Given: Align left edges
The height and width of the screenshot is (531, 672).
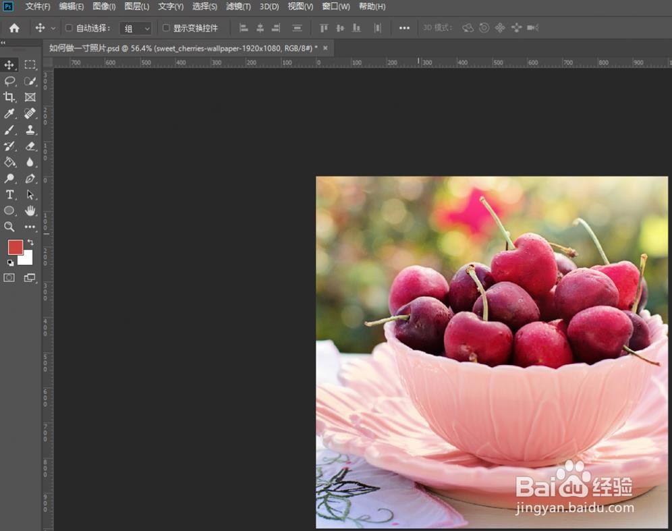Looking at the screenshot, I should [244, 28].
